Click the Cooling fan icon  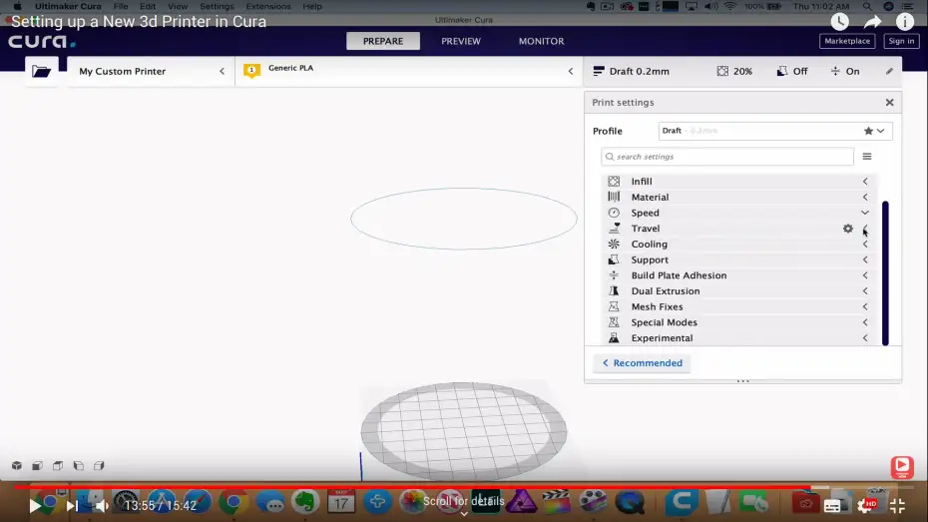tap(614, 244)
